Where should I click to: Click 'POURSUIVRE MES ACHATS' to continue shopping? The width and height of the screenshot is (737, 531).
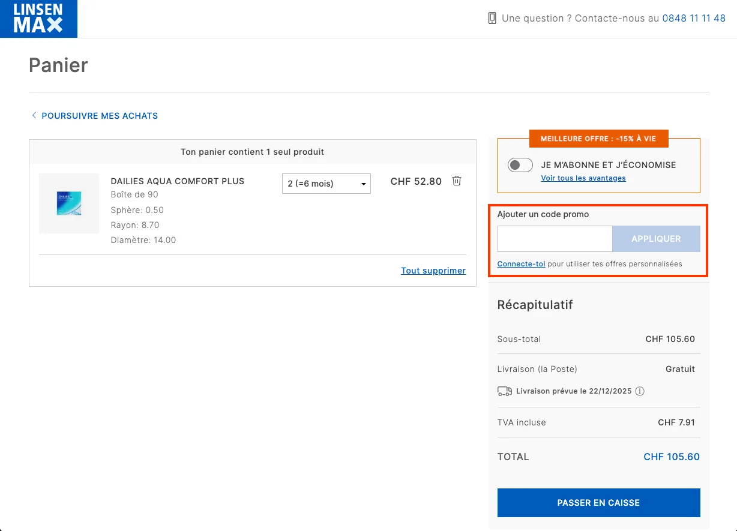point(99,115)
